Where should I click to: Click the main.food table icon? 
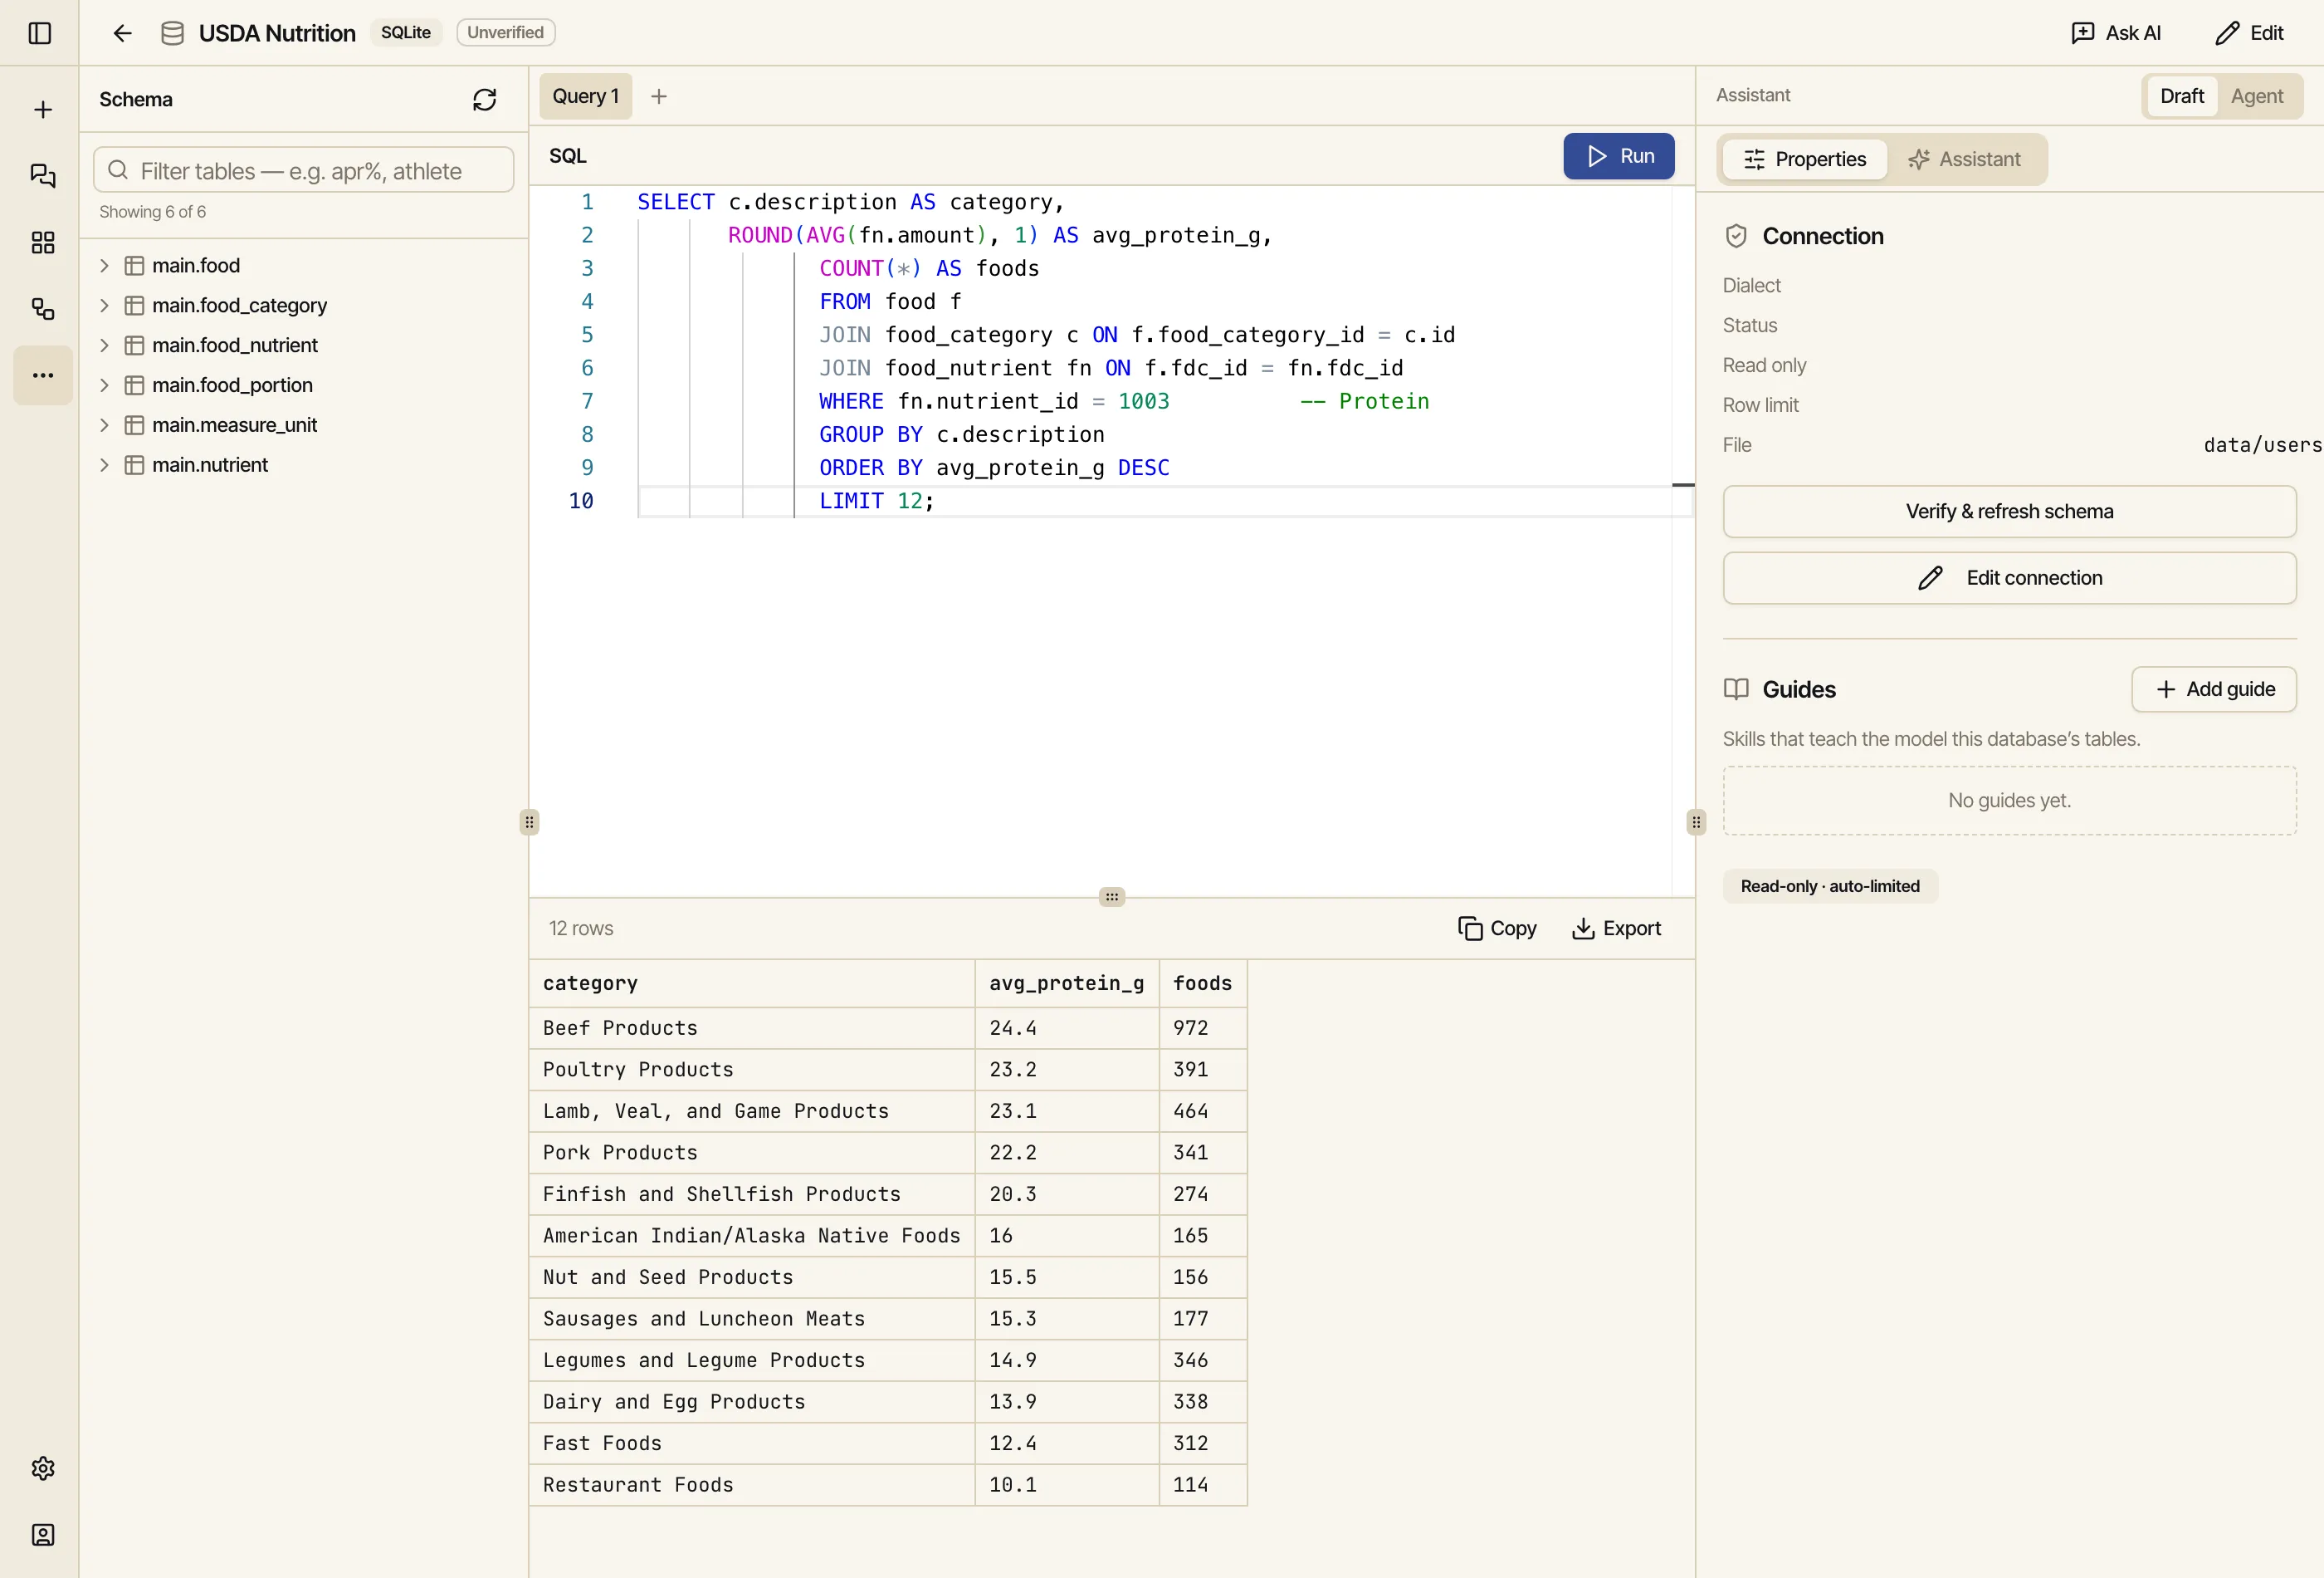click(x=134, y=265)
